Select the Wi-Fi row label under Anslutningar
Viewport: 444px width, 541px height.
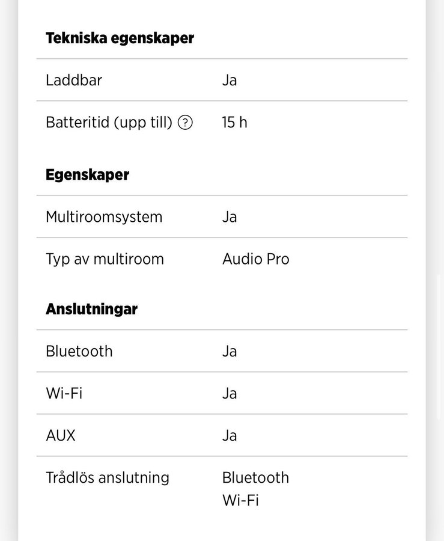coord(64,393)
